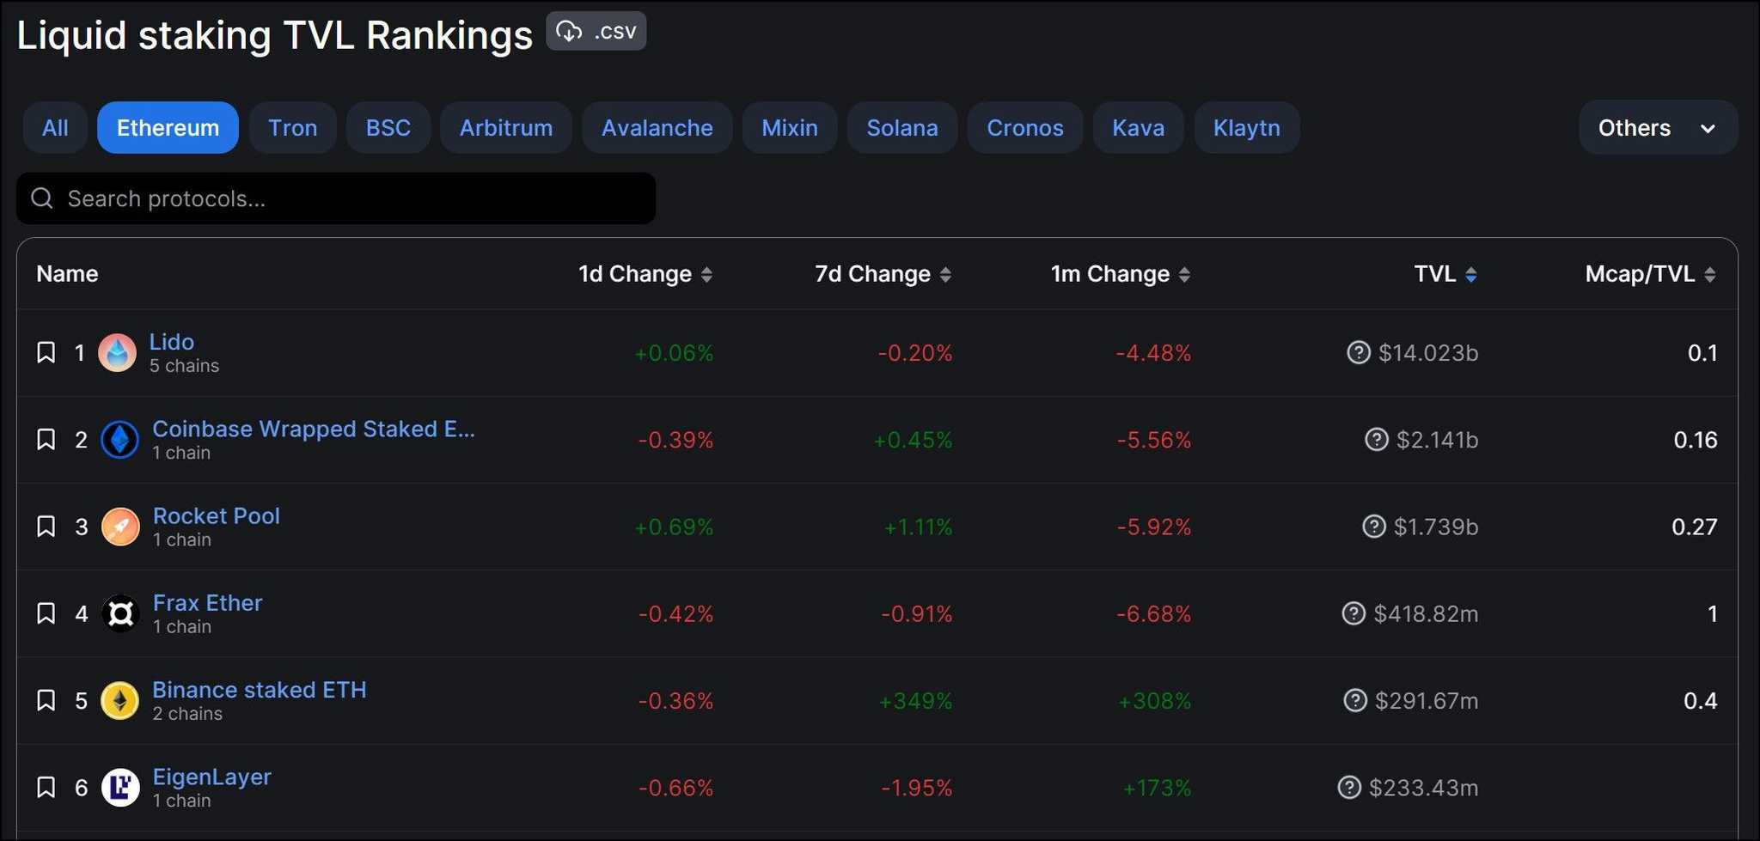Screen dimensions: 1760x841
Task: Open the EigenLayer protocol link
Action: (211, 776)
